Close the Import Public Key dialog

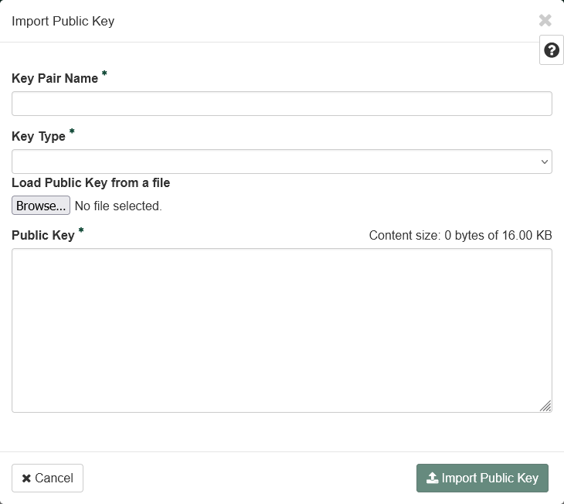click(x=545, y=21)
